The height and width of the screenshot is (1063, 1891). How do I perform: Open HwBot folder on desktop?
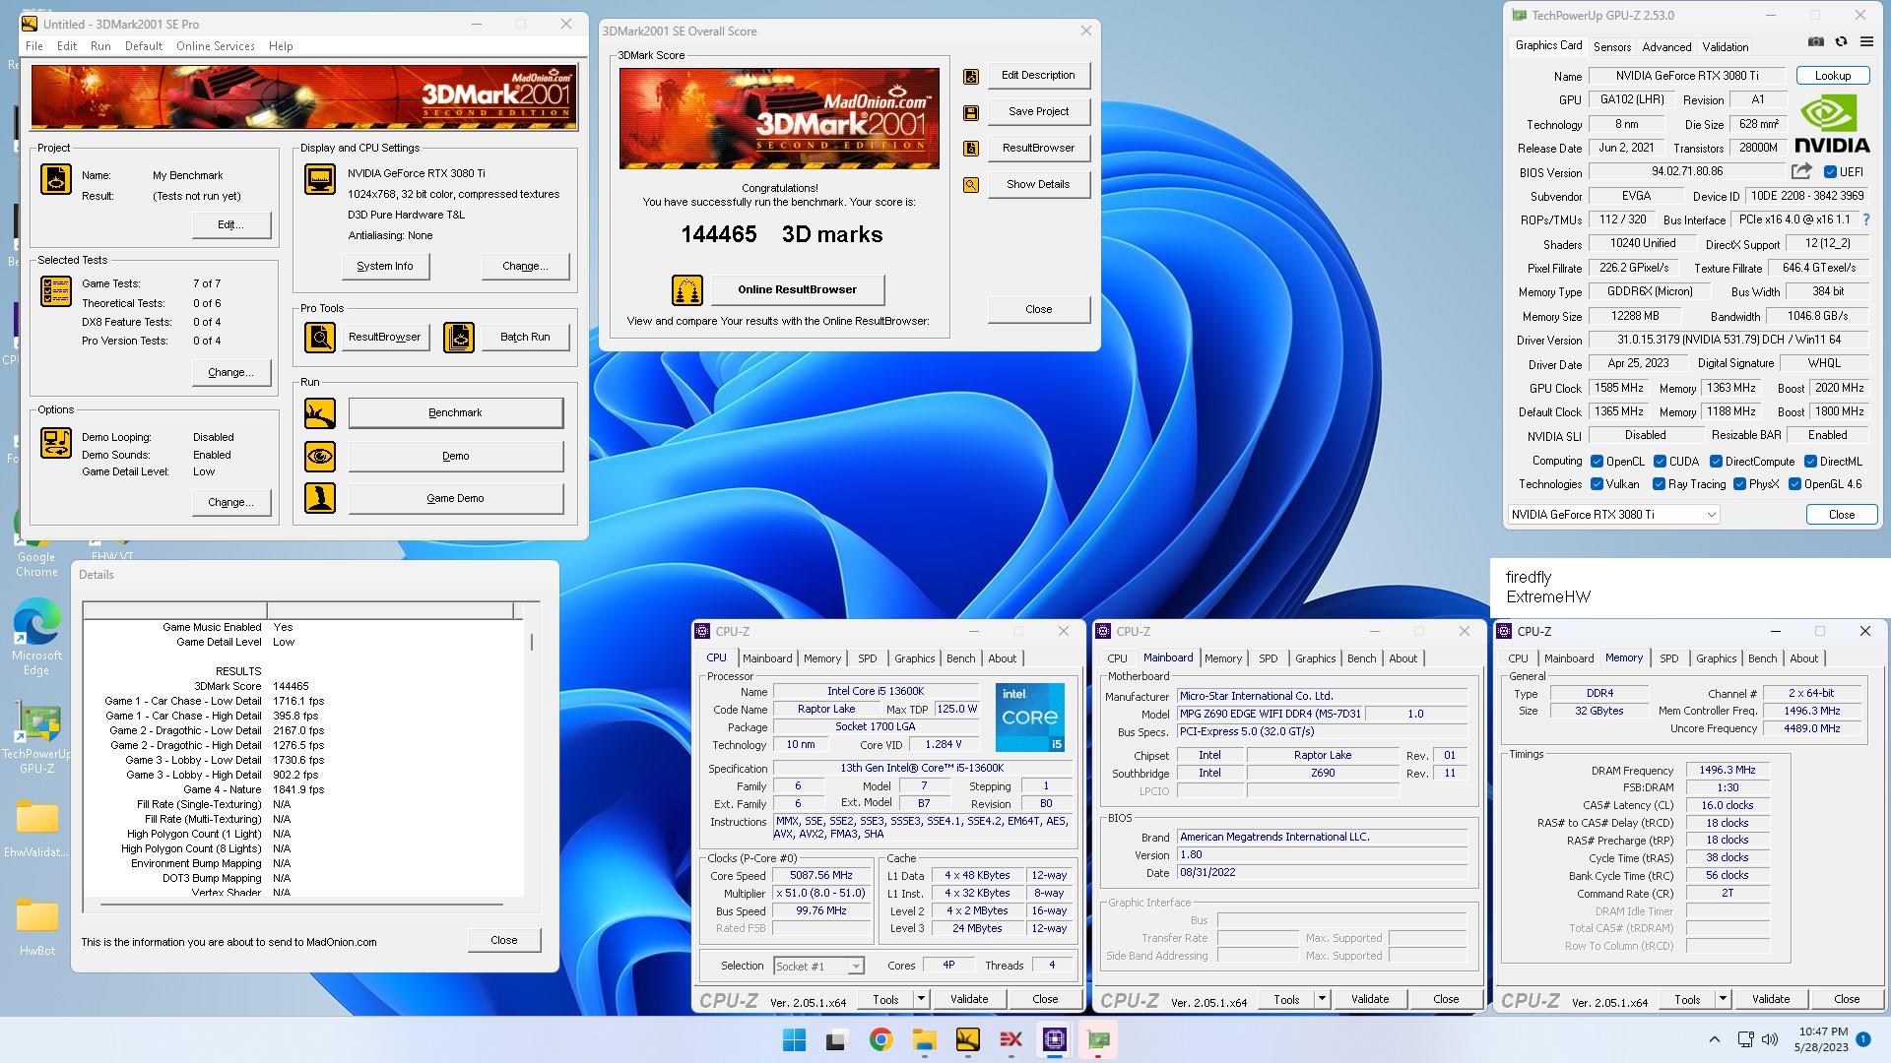coord(37,927)
